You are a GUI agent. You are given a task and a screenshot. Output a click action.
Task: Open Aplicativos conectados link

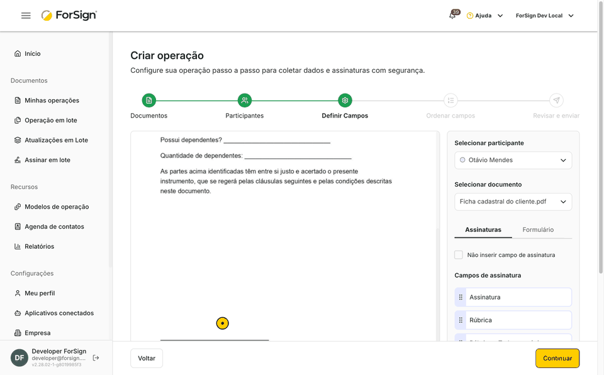(x=59, y=313)
